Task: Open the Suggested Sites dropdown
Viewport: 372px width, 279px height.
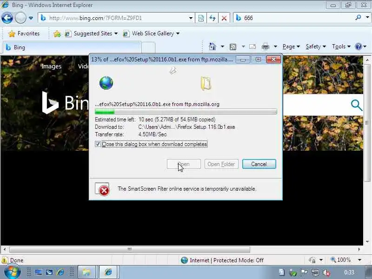Action: click(92, 33)
